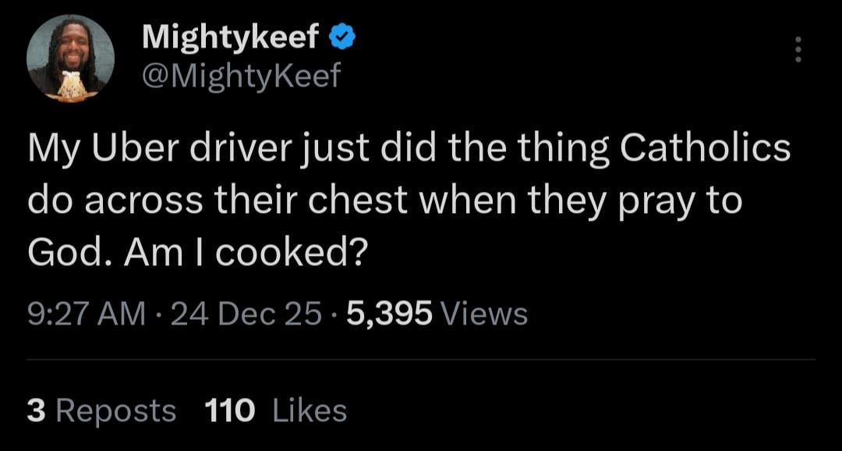Click the 5,395 view count number

(x=390, y=314)
